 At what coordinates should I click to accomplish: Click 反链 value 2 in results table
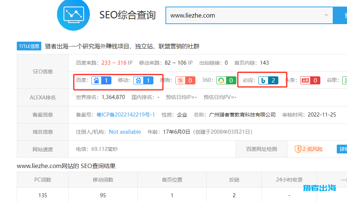coord(234,195)
